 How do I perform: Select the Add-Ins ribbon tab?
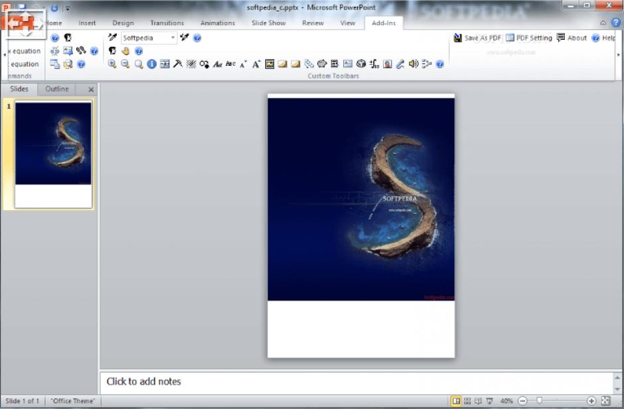click(384, 23)
